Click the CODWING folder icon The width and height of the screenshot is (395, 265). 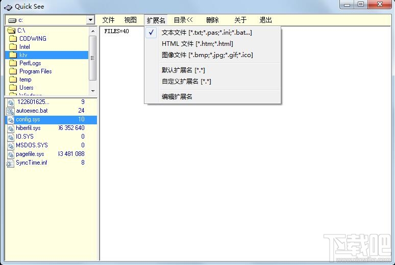click(x=13, y=39)
